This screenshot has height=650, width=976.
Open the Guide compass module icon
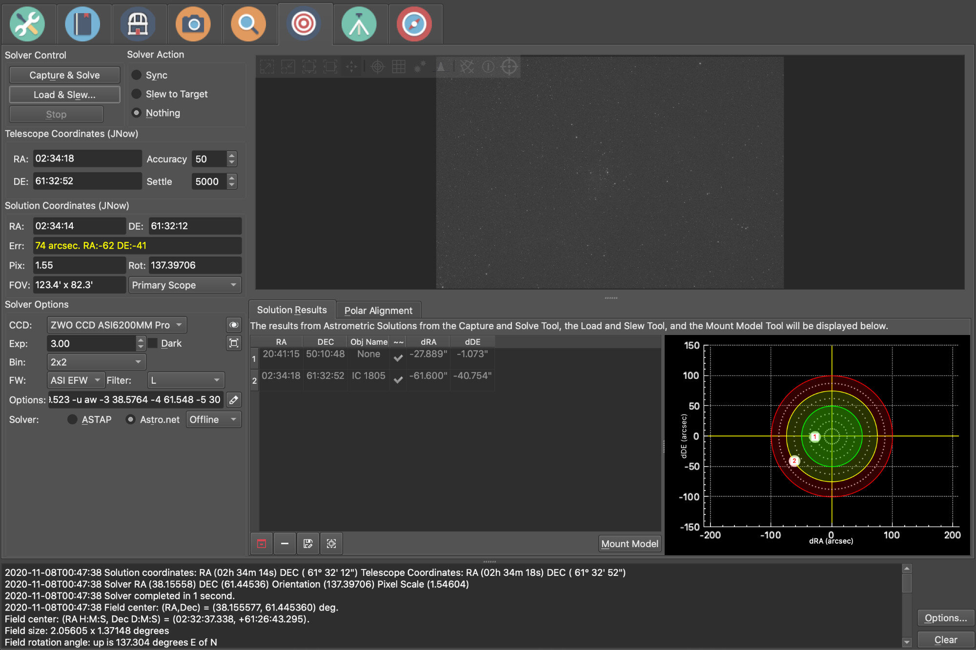coord(414,24)
